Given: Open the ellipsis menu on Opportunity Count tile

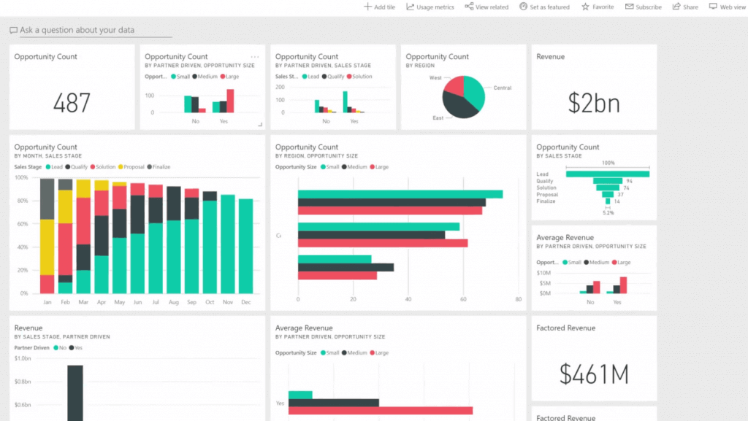Looking at the screenshot, I should 255,56.
